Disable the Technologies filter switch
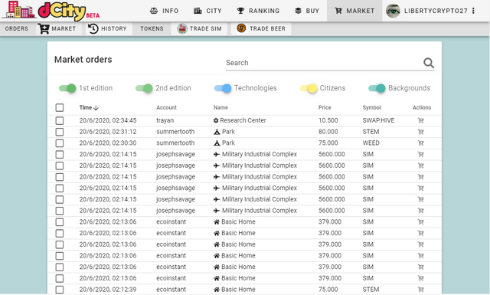Viewport: 490px width, 295px height. point(223,88)
